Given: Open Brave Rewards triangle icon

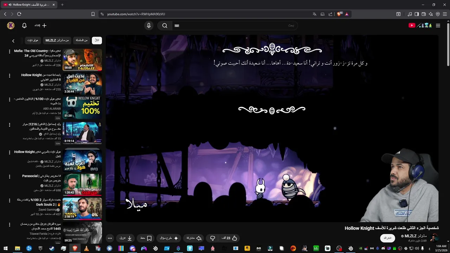Looking at the screenshot, I should click(x=347, y=14).
